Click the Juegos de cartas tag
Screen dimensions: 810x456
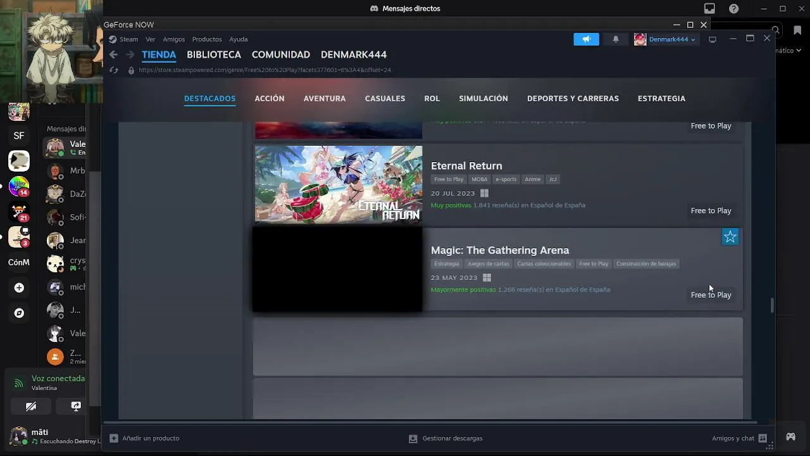(488, 263)
